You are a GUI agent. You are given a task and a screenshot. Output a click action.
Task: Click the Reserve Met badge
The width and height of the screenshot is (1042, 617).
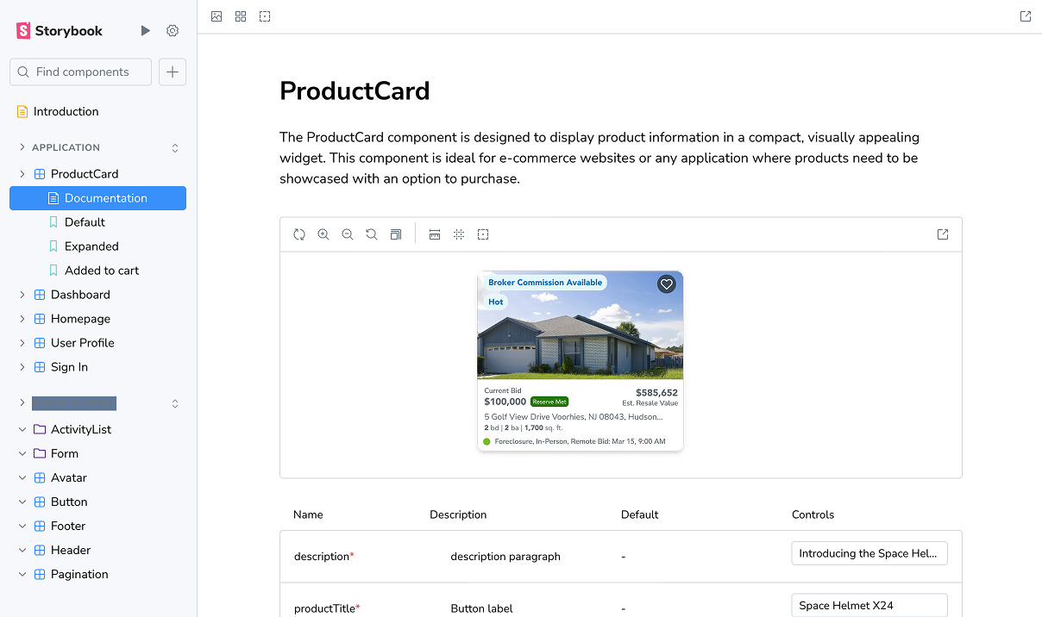pos(549,402)
